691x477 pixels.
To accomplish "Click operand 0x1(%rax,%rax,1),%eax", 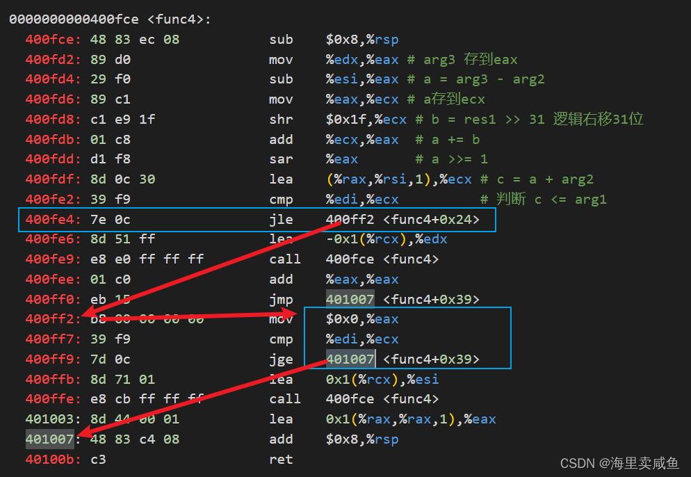I will click(411, 419).
